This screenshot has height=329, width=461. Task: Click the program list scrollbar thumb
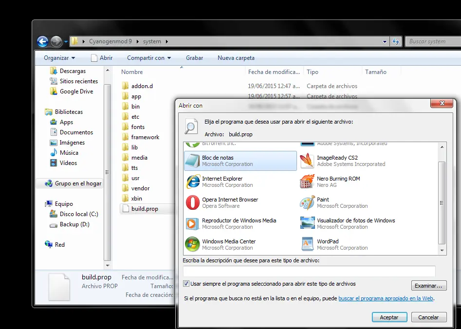click(442, 203)
